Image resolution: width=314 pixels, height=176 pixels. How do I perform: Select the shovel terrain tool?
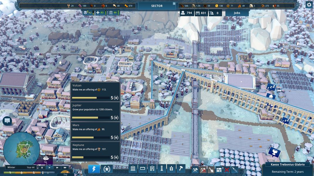coord(211,170)
